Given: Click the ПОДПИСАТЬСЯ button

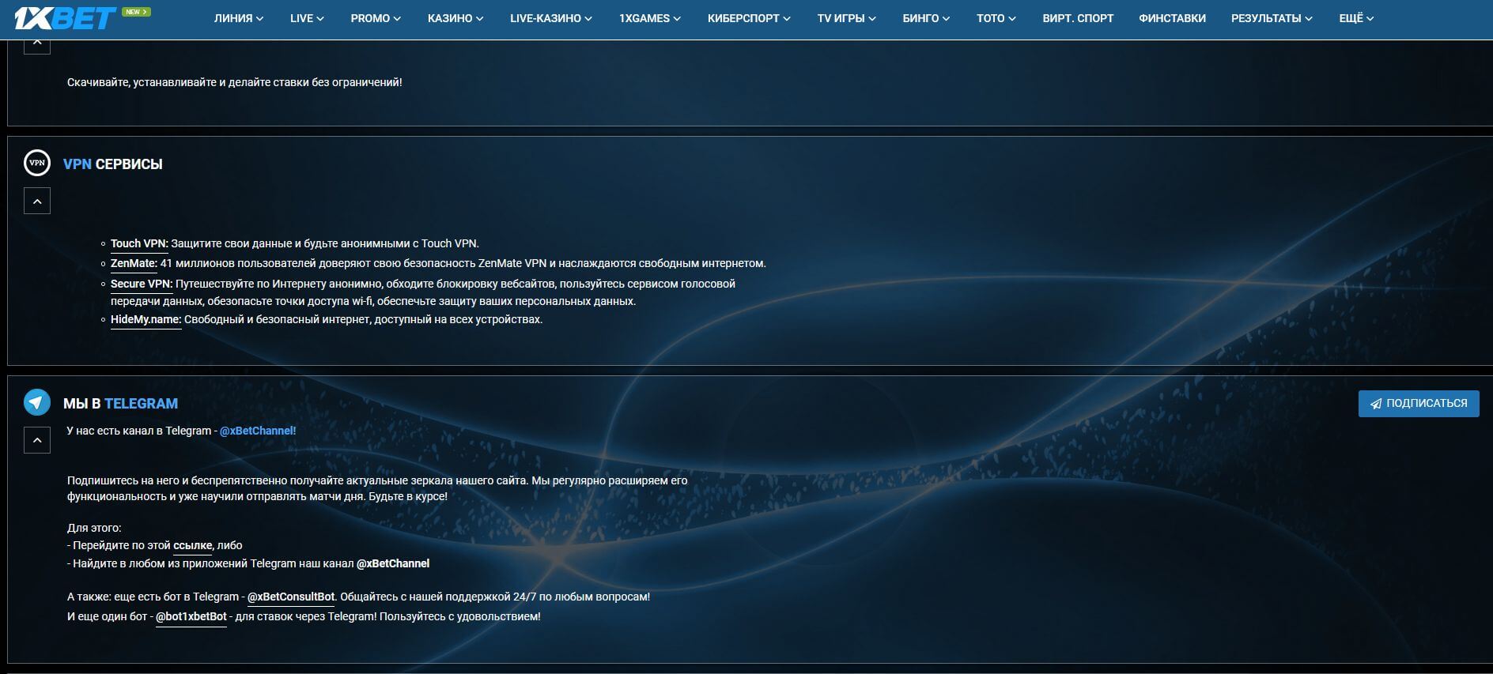Looking at the screenshot, I should click(x=1419, y=403).
